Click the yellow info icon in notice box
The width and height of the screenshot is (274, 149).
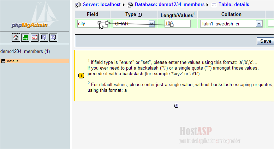click(81, 76)
